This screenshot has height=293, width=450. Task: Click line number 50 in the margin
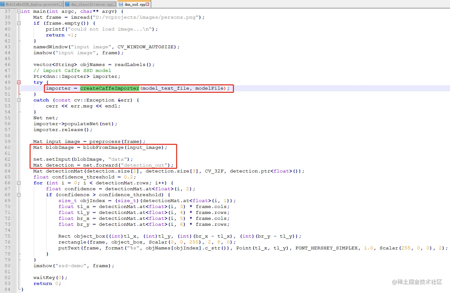pyautogui.click(x=7, y=88)
